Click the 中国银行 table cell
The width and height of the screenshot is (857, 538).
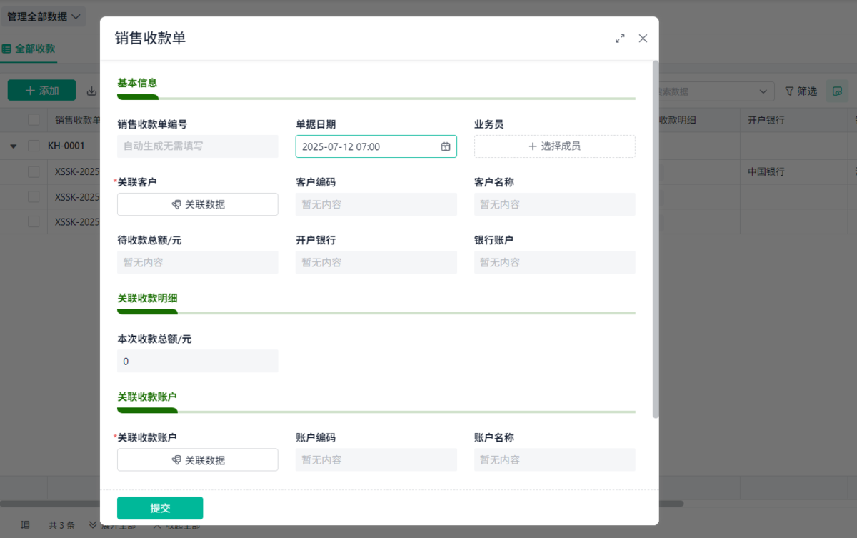[766, 171]
